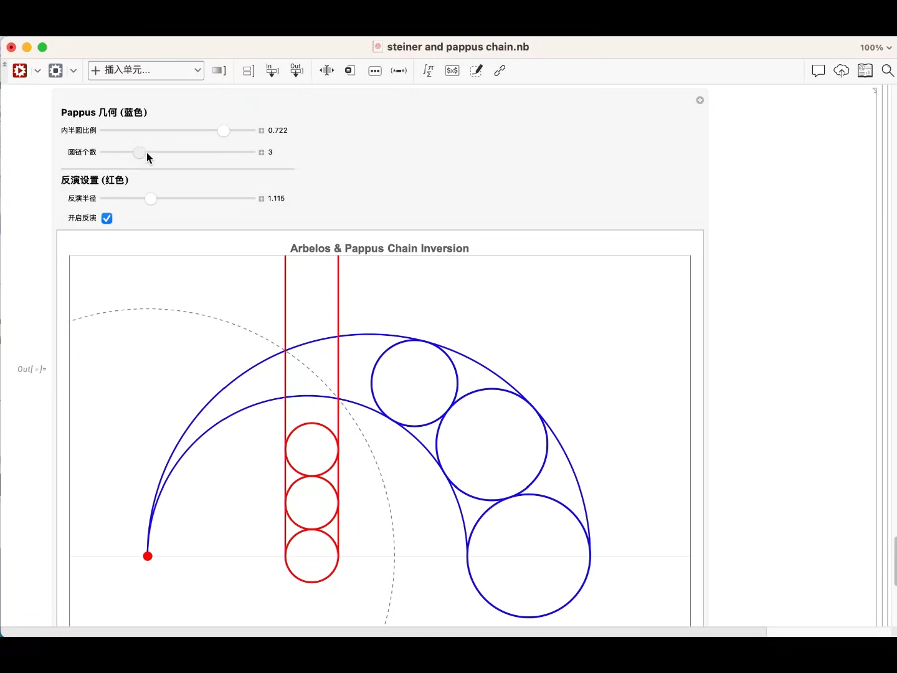
Task: Click the 内半圆比例 slider thumb
Action: 224,131
